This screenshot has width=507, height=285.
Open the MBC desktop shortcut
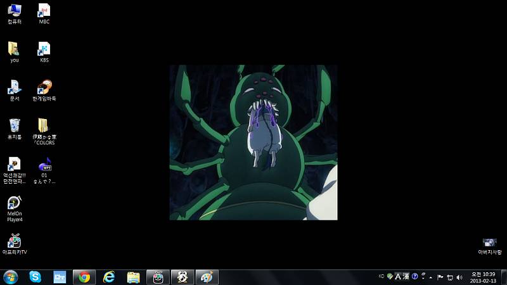click(x=44, y=11)
